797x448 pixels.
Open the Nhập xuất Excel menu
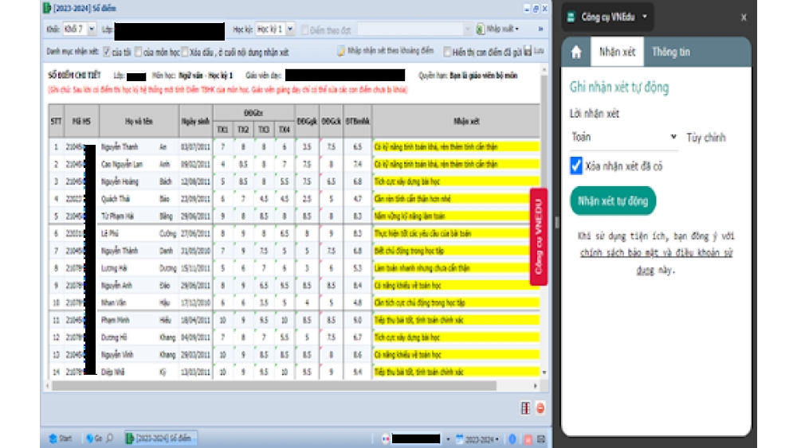point(498,29)
